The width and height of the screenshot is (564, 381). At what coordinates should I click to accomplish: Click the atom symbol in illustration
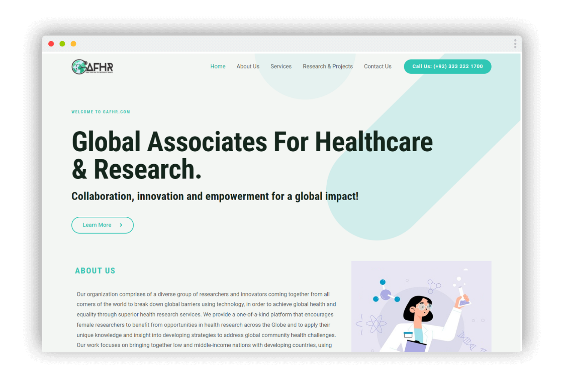[x=376, y=324]
